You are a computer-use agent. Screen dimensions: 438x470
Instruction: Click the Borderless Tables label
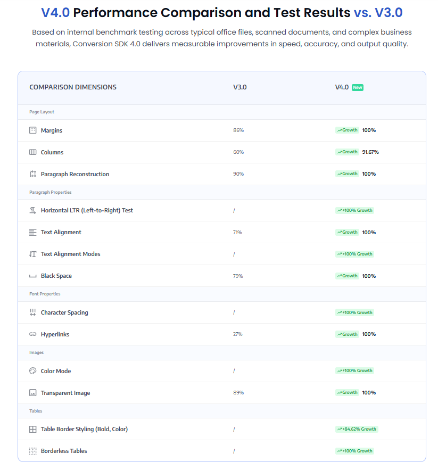point(64,451)
